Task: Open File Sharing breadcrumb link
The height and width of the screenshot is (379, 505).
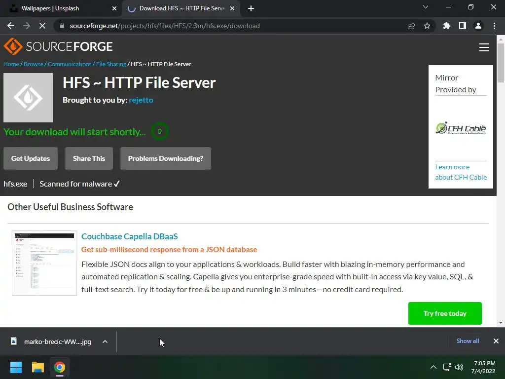Action: [111, 64]
